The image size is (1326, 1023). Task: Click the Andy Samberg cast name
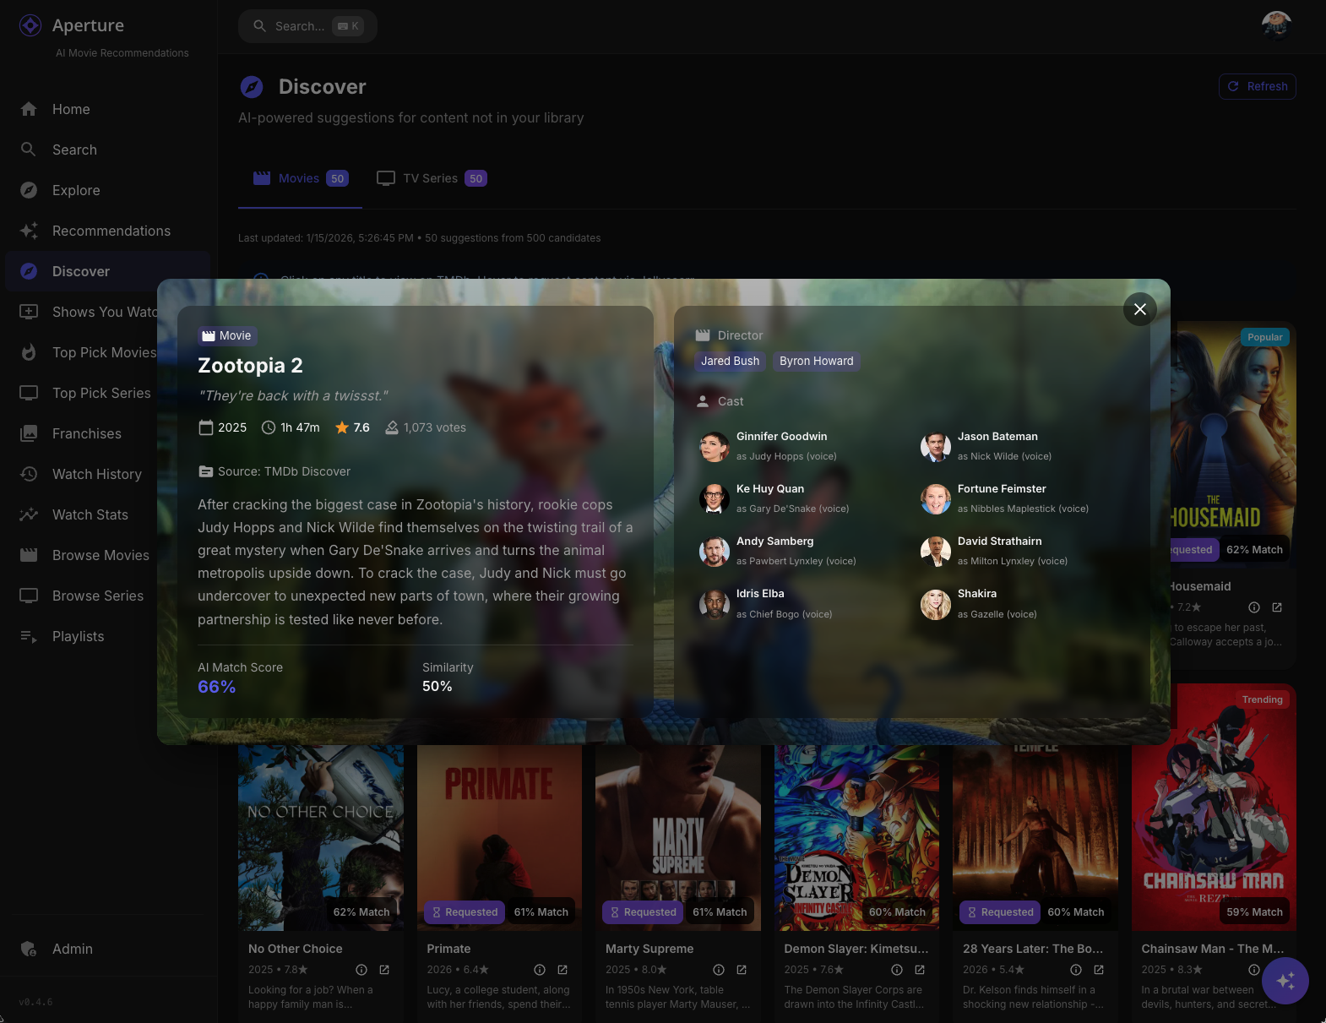(x=775, y=541)
